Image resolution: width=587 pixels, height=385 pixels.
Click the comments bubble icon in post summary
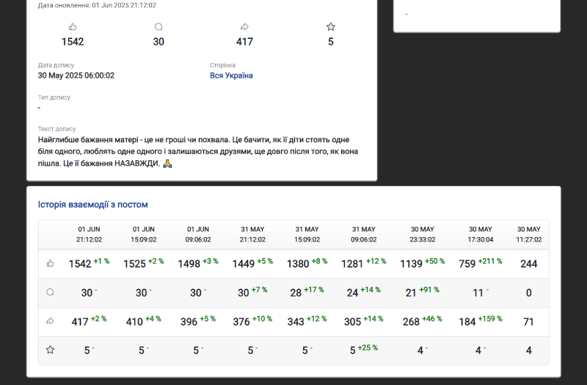pyautogui.click(x=158, y=27)
